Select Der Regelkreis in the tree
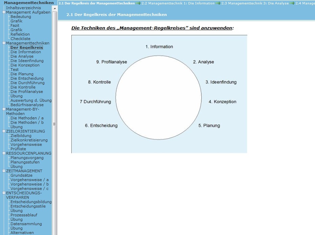315x235 pixels. click(x=27, y=47)
